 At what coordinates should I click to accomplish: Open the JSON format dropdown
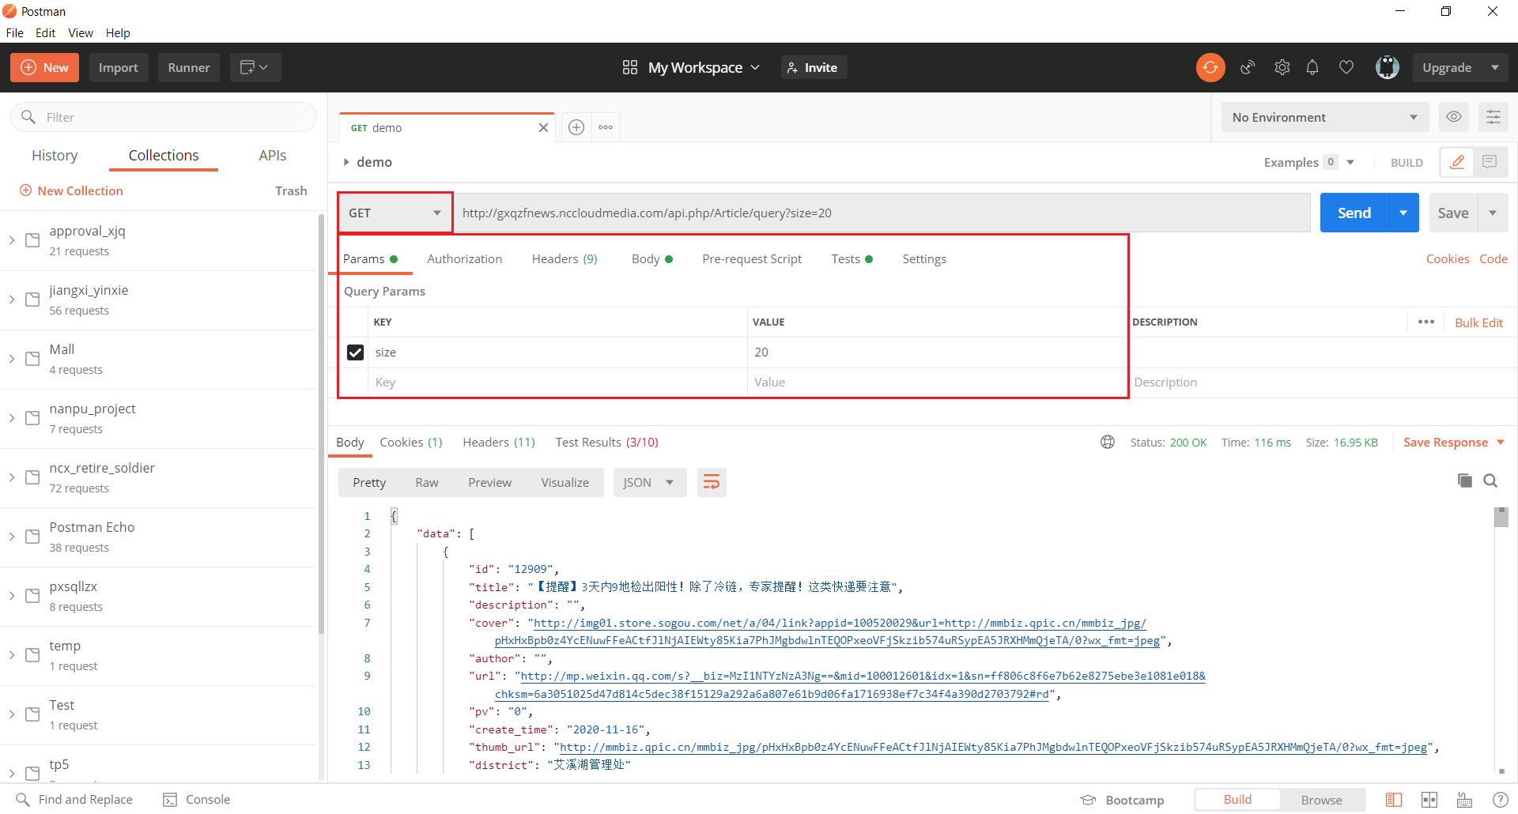click(x=648, y=483)
